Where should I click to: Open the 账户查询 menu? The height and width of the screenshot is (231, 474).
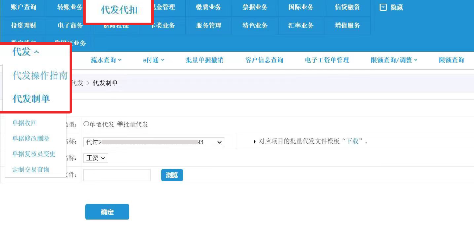[23, 7]
